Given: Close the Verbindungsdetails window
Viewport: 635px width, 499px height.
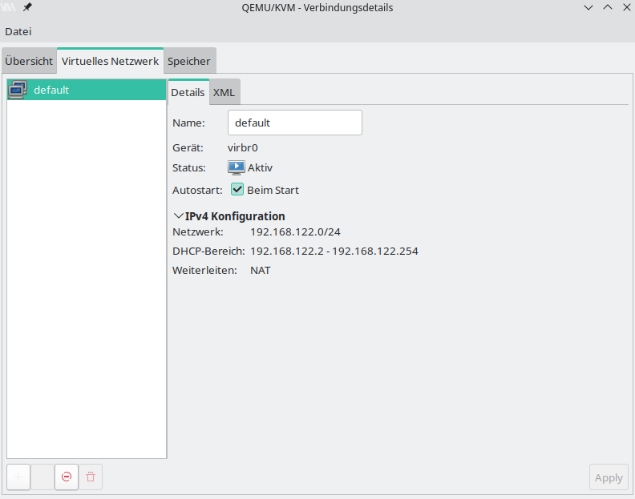Looking at the screenshot, I should [x=626, y=7].
